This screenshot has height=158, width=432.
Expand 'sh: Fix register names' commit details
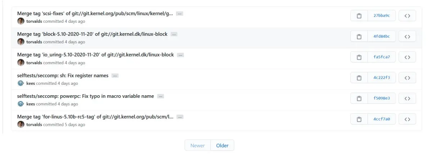(x=115, y=76)
